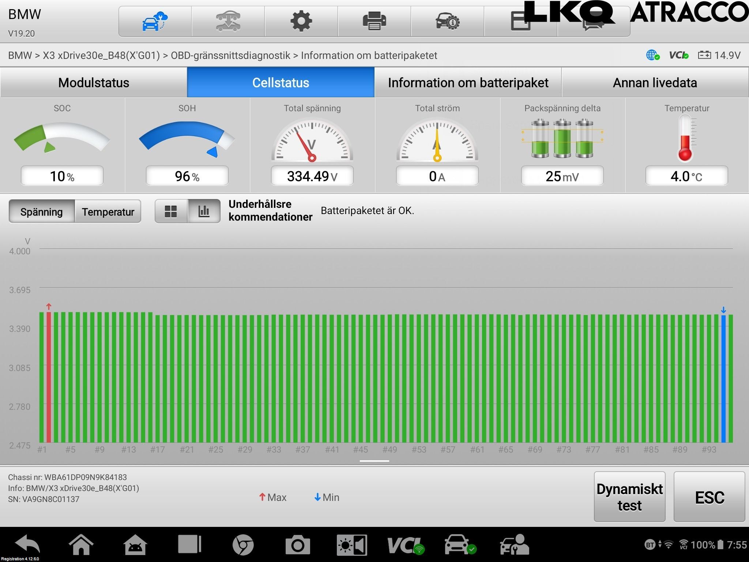Select Spänning voltage view
Viewport: 749px width, 562px height.
point(42,211)
